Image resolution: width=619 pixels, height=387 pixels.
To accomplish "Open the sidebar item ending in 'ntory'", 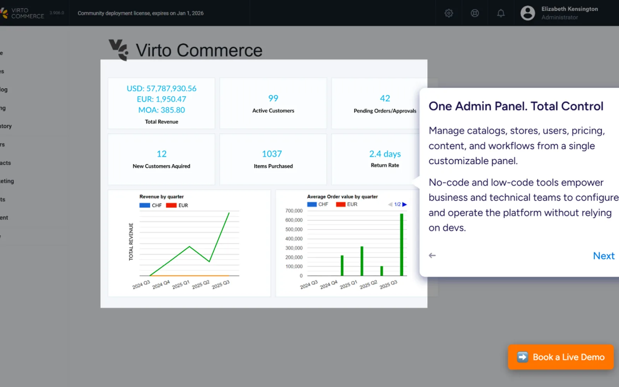I will click(x=6, y=126).
